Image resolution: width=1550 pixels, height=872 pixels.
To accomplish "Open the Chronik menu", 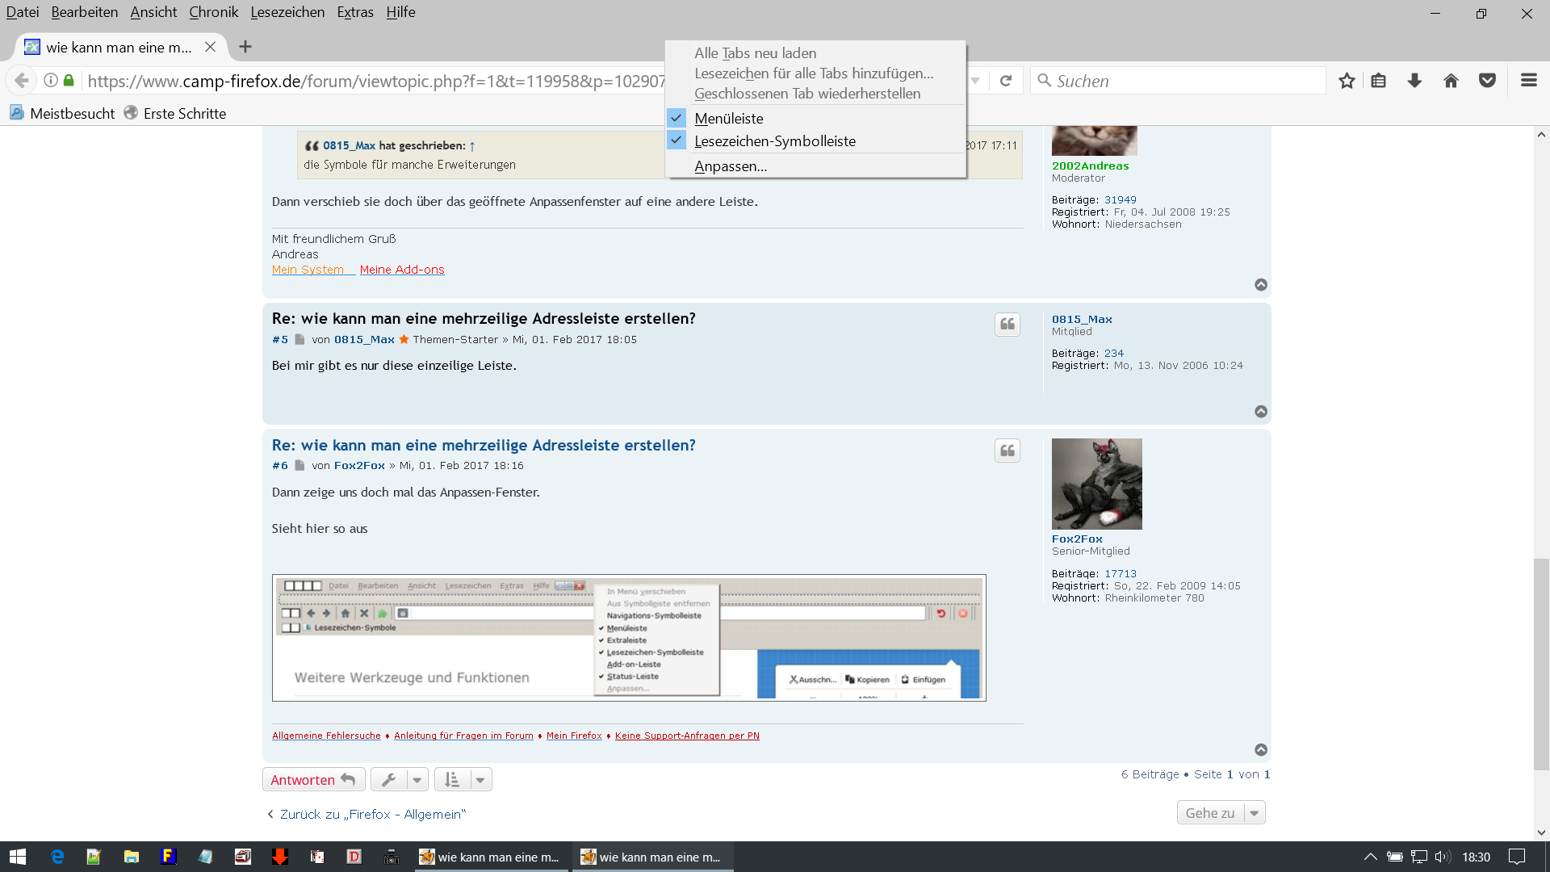I will click(213, 12).
